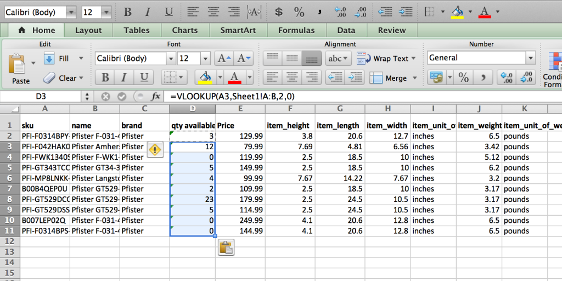Click Italic in the top quick toolbar
The width and height of the screenshot is (562, 281).
(147, 12)
